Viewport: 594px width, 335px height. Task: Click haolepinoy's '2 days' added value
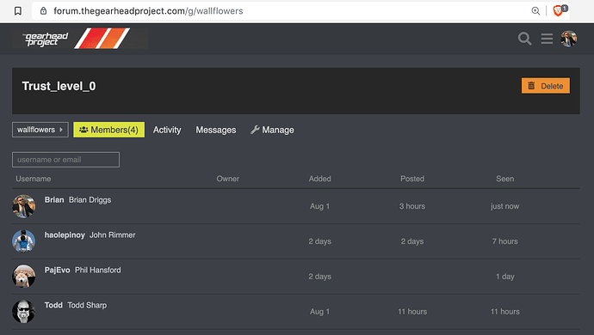click(319, 241)
